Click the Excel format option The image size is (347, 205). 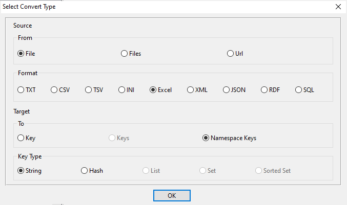[153, 89]
